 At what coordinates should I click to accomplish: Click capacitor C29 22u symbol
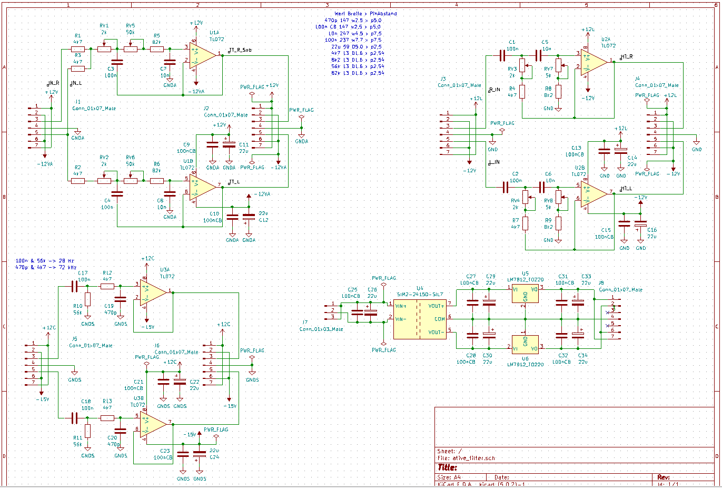[489, 301]
